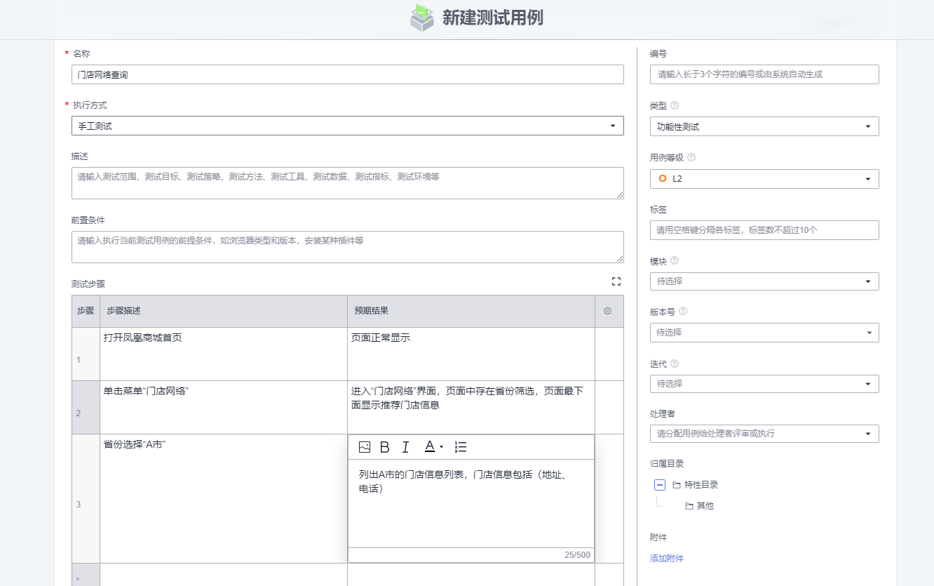Image resolution: width=934 pixels, height=586 pixels.
Task: Click the 测试步骤 section label
Action: (x=88, y=284)
